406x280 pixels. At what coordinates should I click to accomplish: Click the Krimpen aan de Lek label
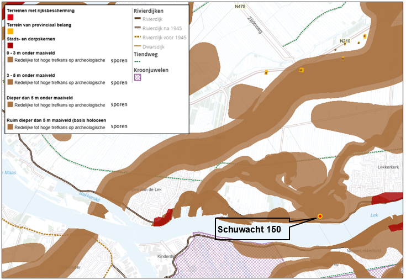tap(142, 189)
